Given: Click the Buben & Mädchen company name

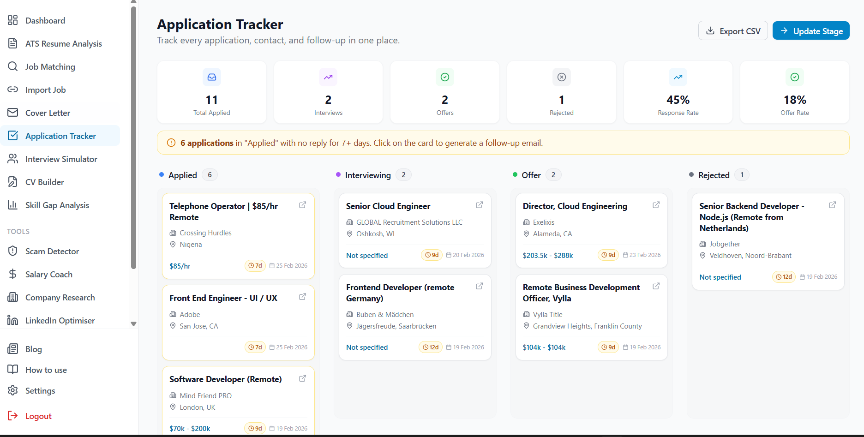Looking at the screenshot, I should [385, 315].
